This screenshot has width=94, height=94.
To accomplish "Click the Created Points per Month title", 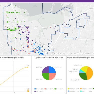I will (x=12, y=58).
